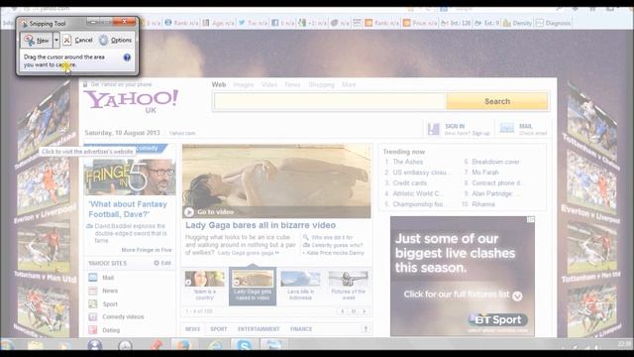Open 'What about Fantasy Football, Dave?' article
The width and height of the screenshot is (634, 357).
128,209
